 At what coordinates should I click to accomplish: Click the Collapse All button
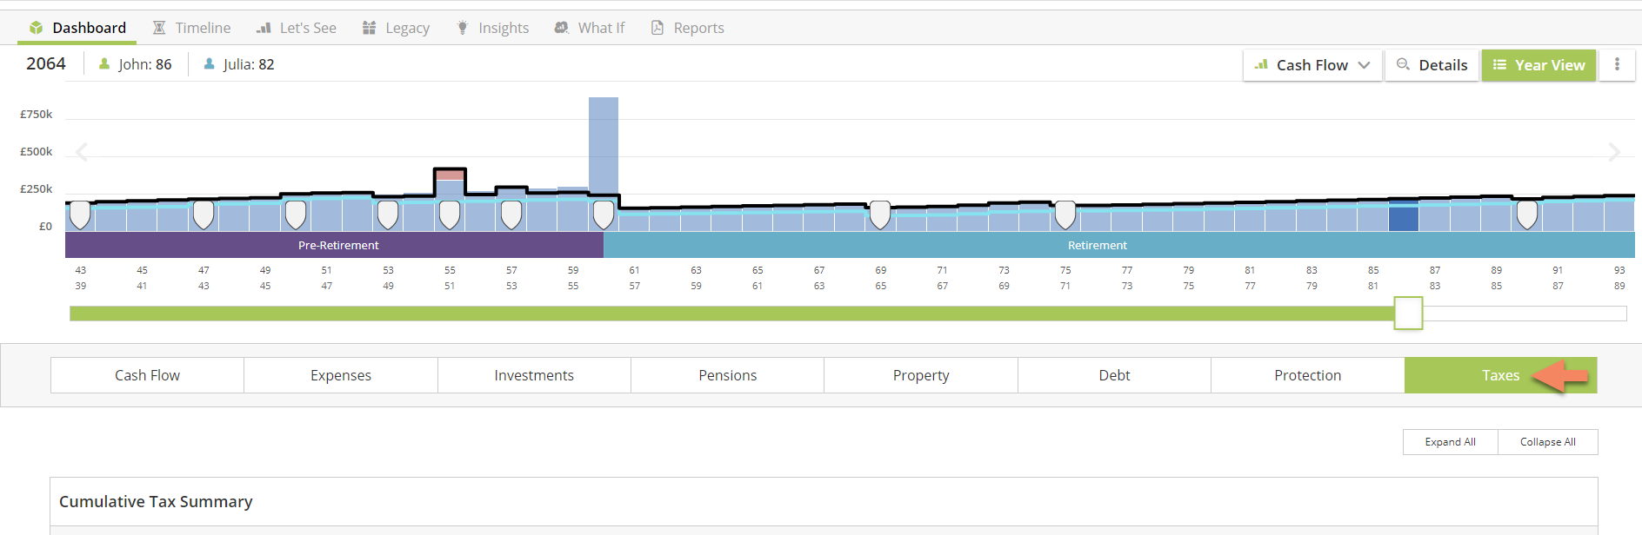pos(1547,442)
